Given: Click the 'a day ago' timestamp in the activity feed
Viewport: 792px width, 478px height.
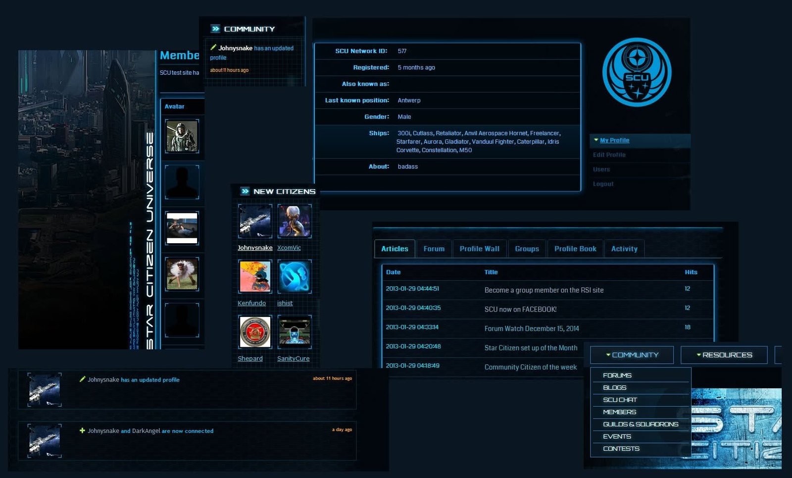Looking at the screenshot, I should tap(342, 429).
